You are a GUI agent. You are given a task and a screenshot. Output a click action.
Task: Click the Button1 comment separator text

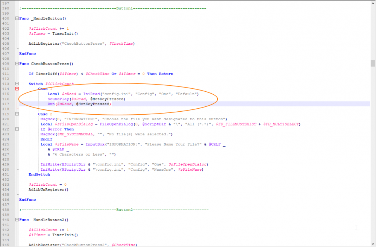113,8
